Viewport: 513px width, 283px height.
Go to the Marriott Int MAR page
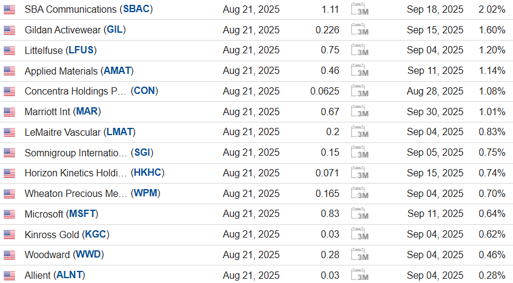(87, 112)
